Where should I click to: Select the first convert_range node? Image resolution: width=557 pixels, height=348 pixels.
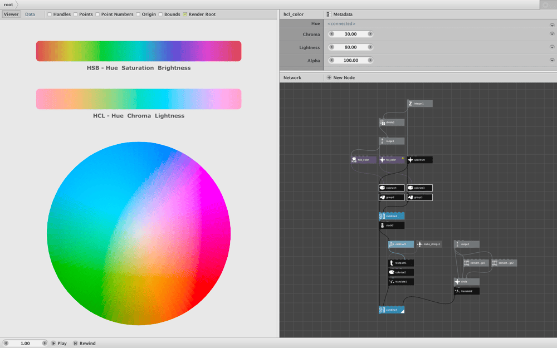tap(476, 263)
